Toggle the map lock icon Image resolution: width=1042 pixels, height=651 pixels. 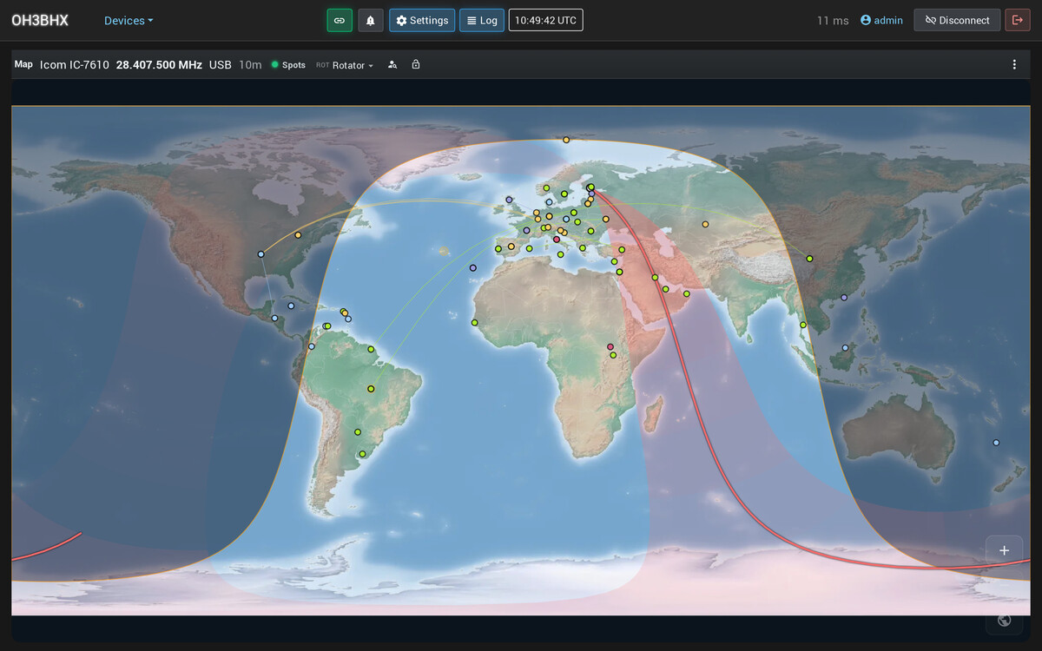point(416,64)
